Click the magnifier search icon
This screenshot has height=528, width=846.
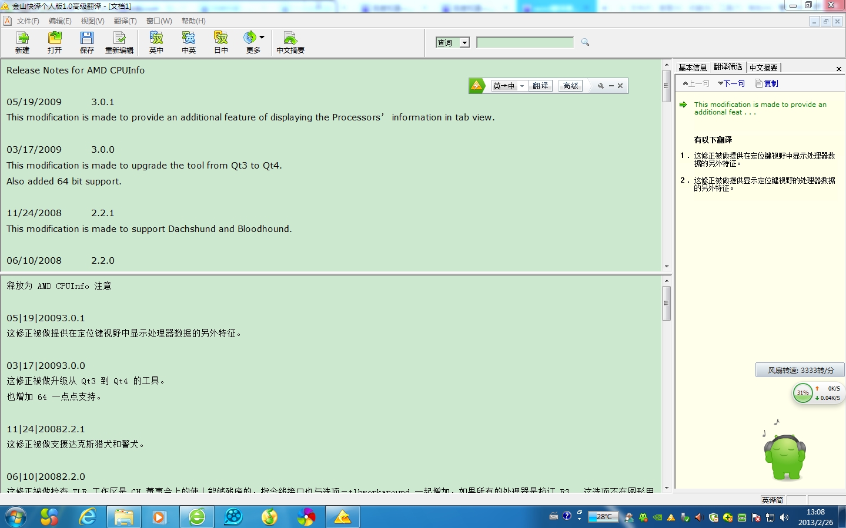[585, 42]
